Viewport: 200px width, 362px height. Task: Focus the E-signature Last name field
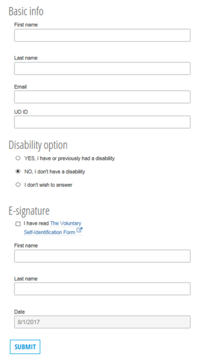(102, 289)
